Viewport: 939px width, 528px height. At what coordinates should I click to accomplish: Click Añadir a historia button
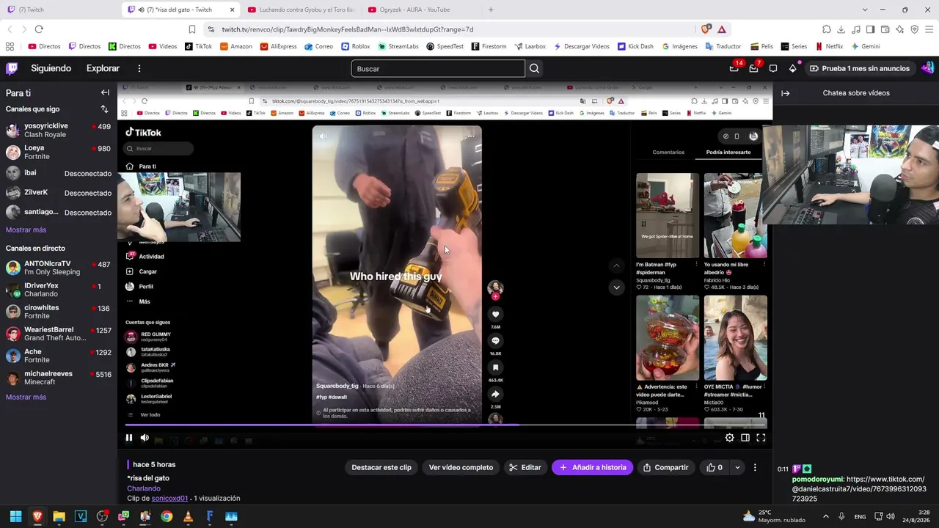pos(592,467)
